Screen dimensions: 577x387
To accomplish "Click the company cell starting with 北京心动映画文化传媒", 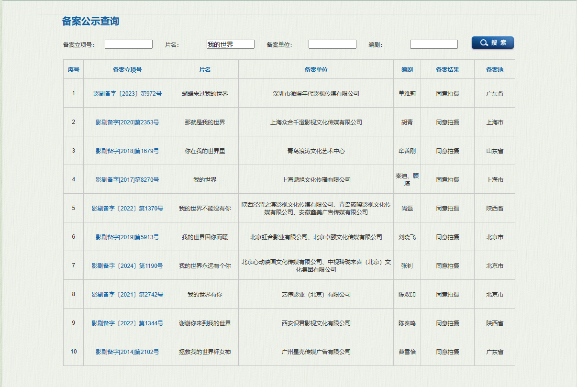I will click(x=316, y=265).
